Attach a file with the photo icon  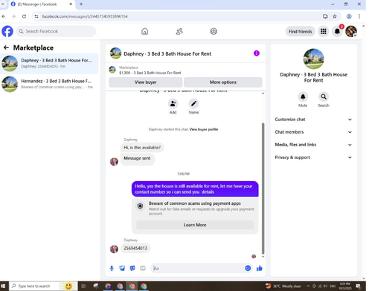(122, 268)
